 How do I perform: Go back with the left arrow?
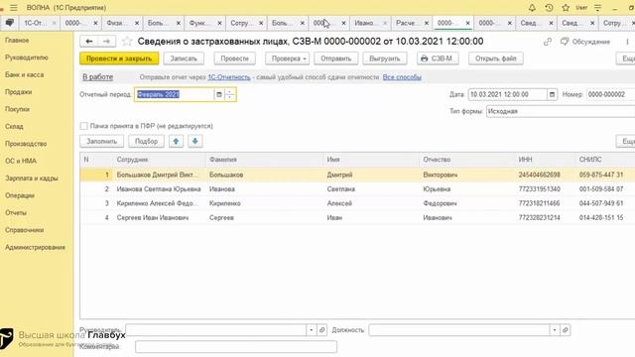pyautogui.click(x=89, y=42)
